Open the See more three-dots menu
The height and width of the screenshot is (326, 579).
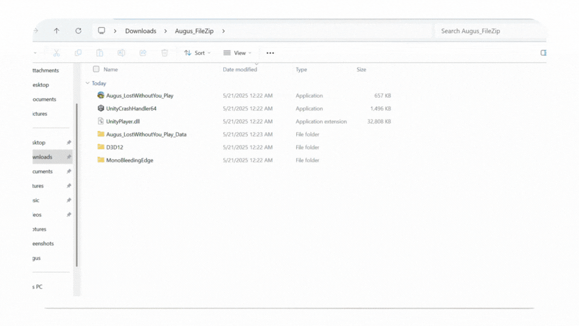270,53
